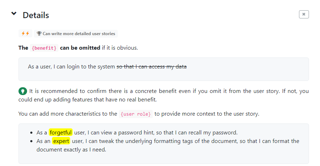Click the {user role} code tag
320x166 pixels.
tap(136, 114)
